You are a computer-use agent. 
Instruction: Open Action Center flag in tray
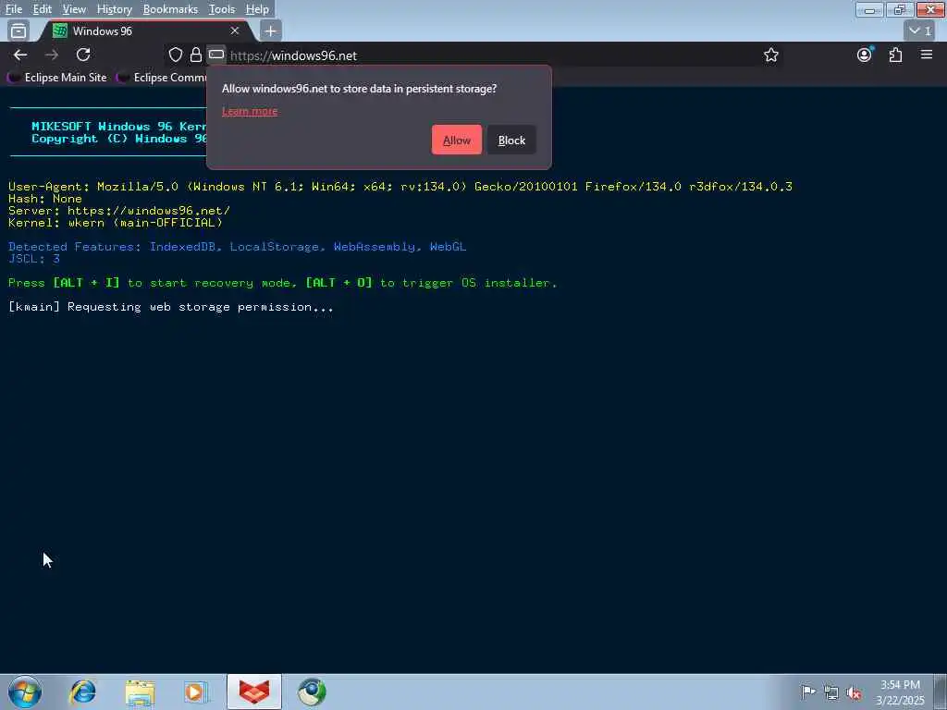coord(808,692)
